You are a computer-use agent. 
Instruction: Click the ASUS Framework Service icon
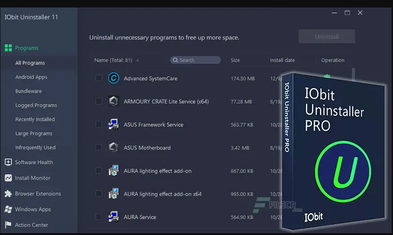[x=114, y=124]
